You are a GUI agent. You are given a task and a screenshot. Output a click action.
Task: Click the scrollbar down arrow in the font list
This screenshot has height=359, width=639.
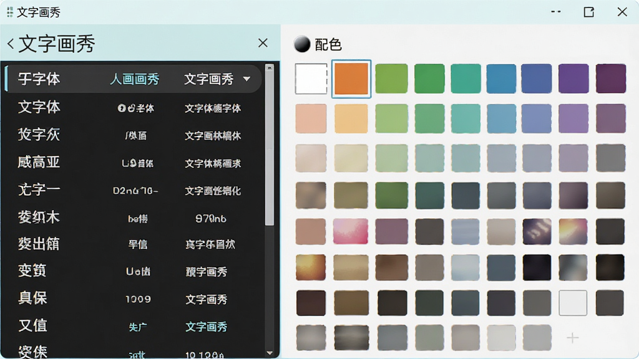tap(270, 353)
